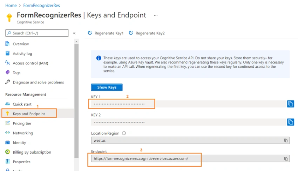Click the yellow key resource icon in header
This screenshot has height=171, width=298.
click(x=9, y=17)
